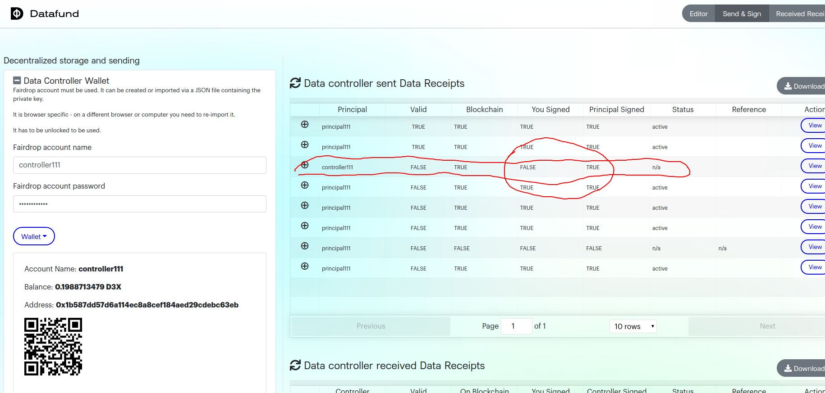Viewport: 825px width, 393px height.
Task: Open the 10 rows page size dropdown
Action: coord(633,326)
